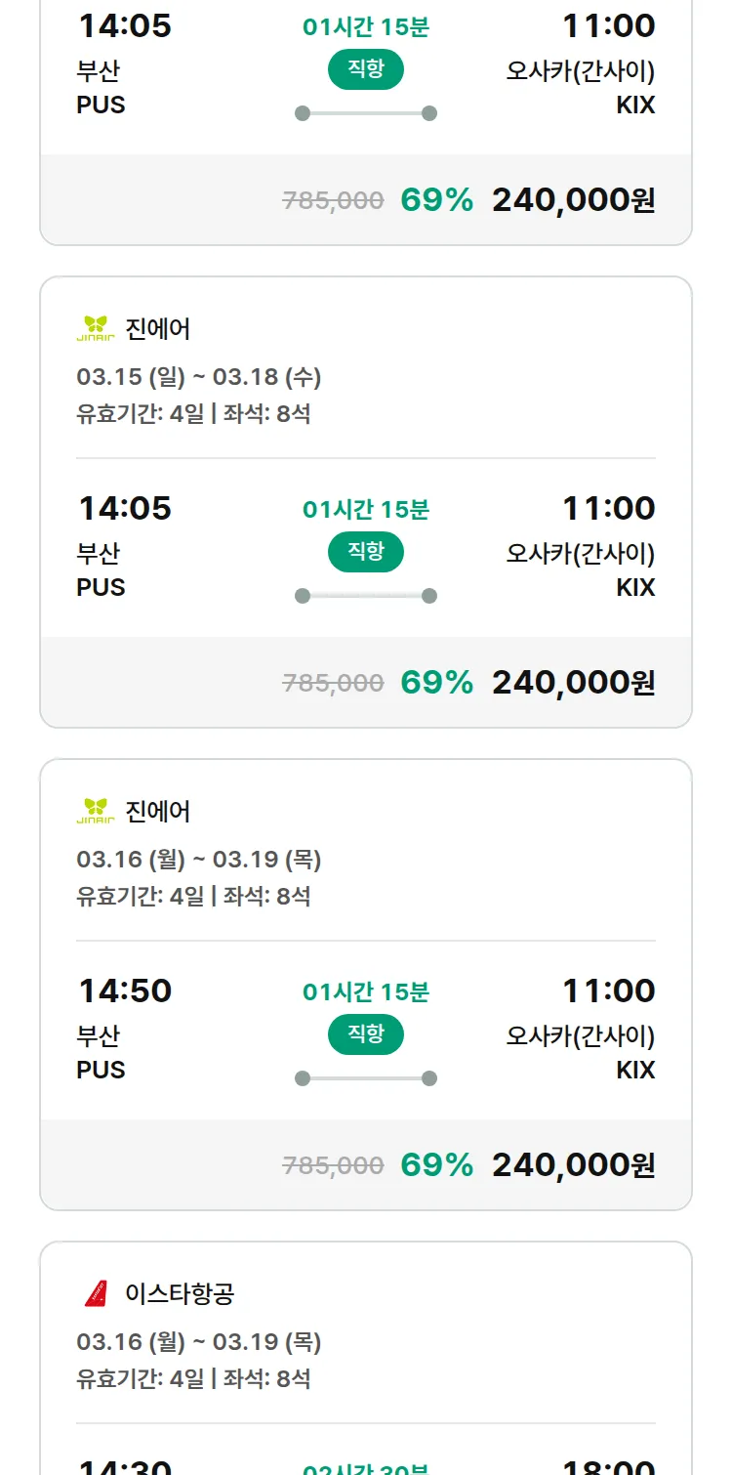This screenshot has height=1475, width=732.
Task: Open the 이스타항공 airline name label
Action: 180,1294
